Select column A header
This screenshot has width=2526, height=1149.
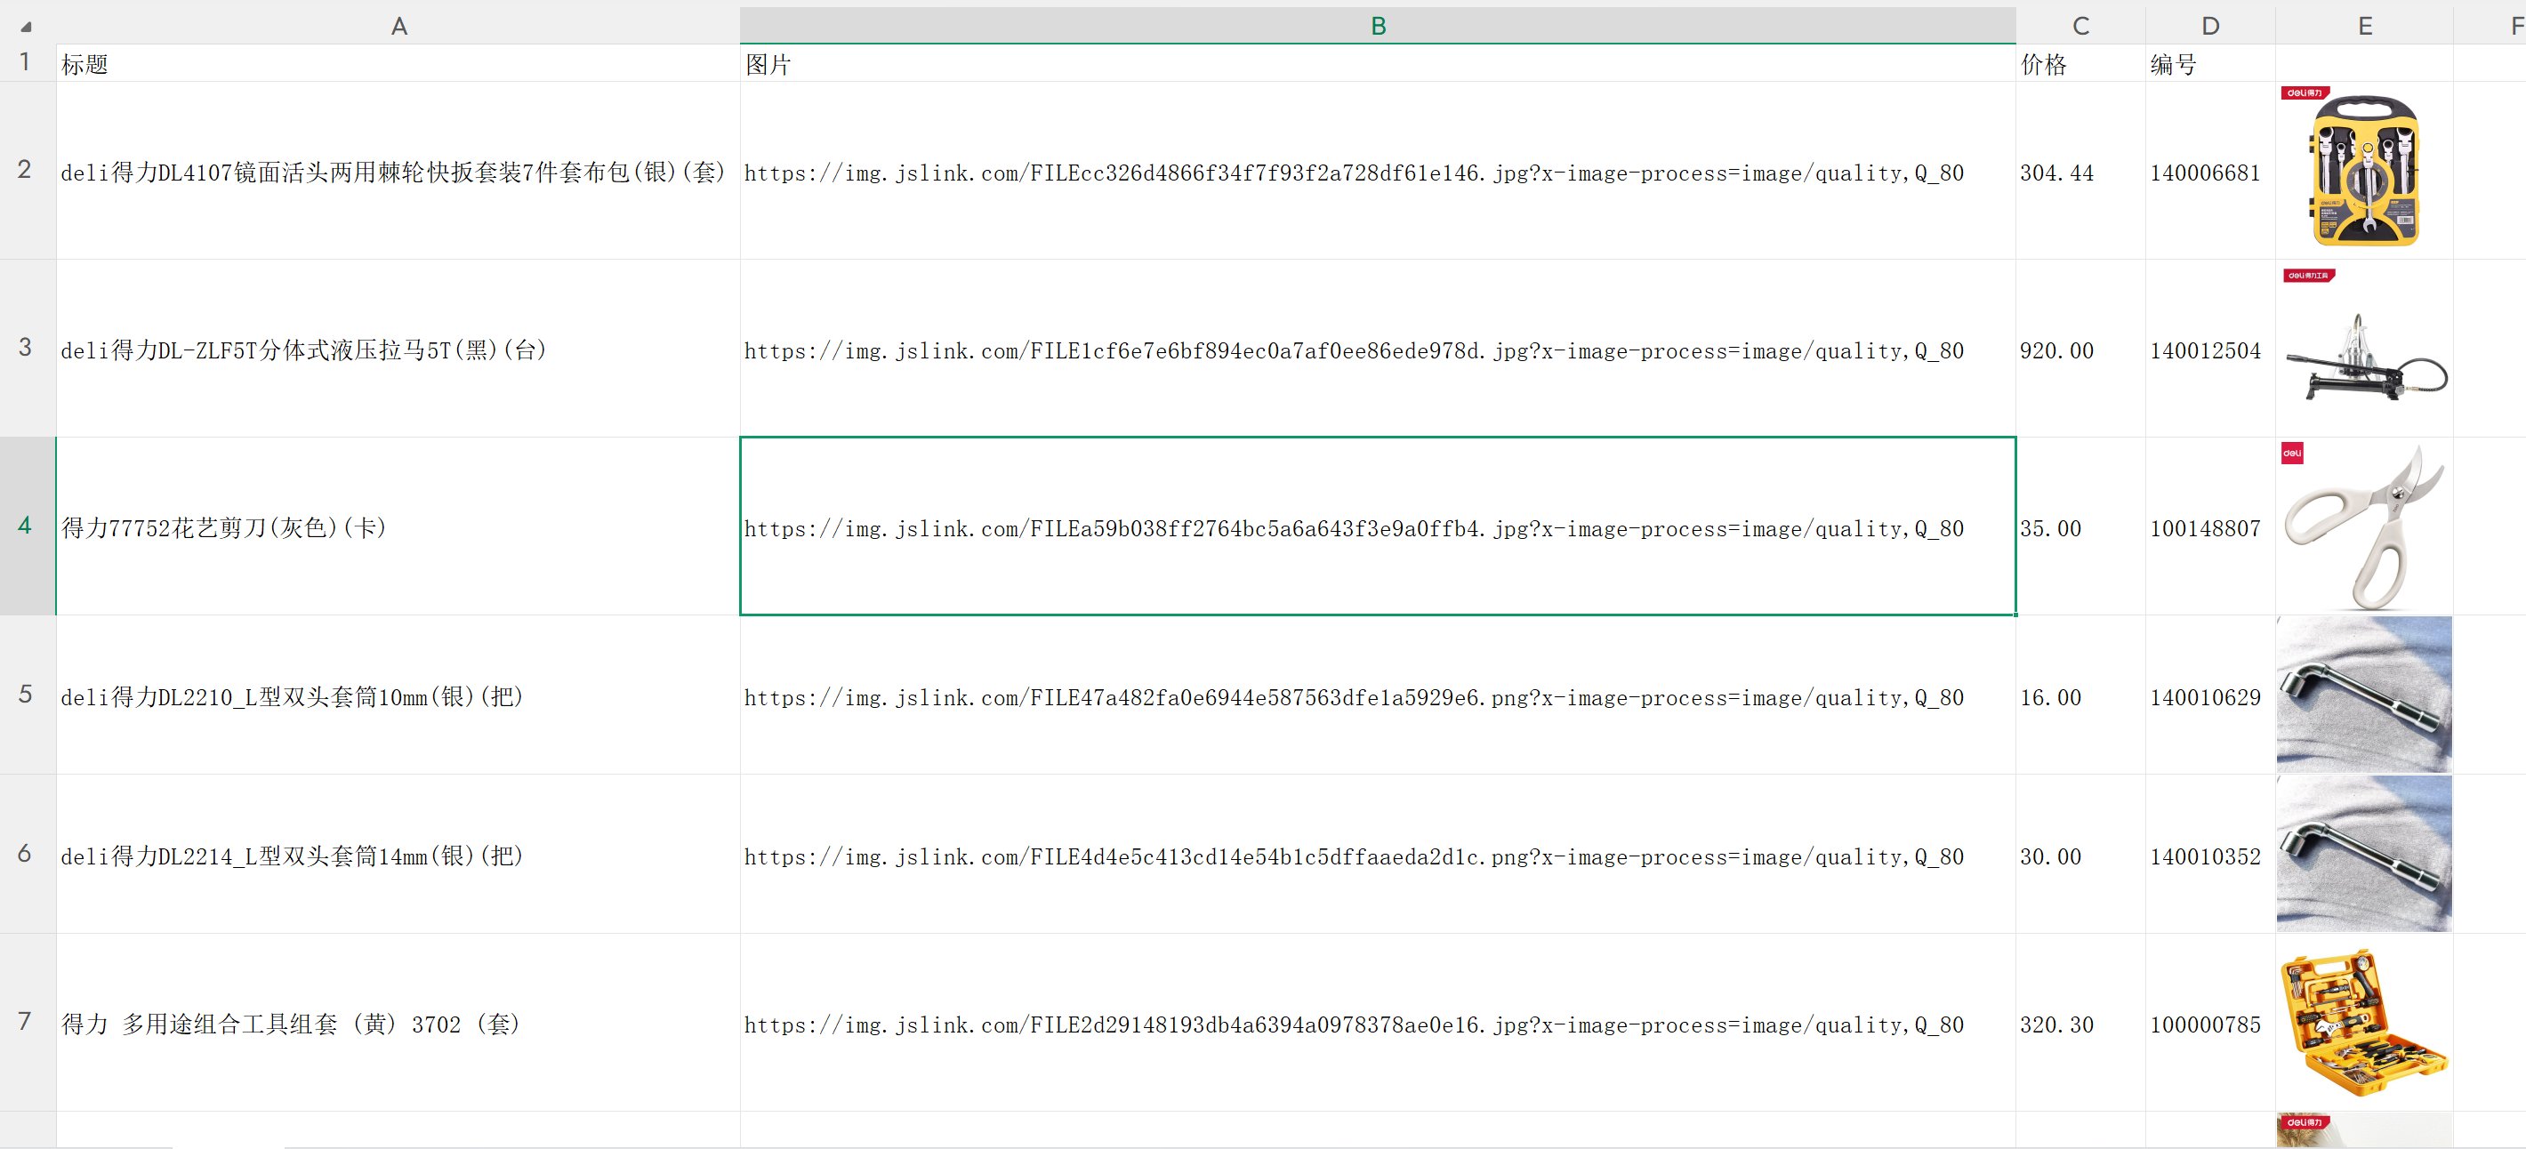[x=398, y=26]
